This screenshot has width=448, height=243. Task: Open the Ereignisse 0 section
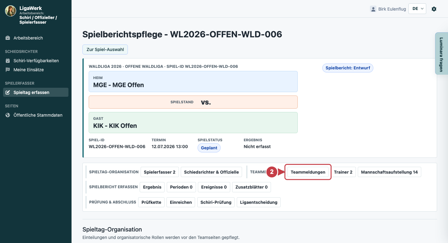(214, 187)
